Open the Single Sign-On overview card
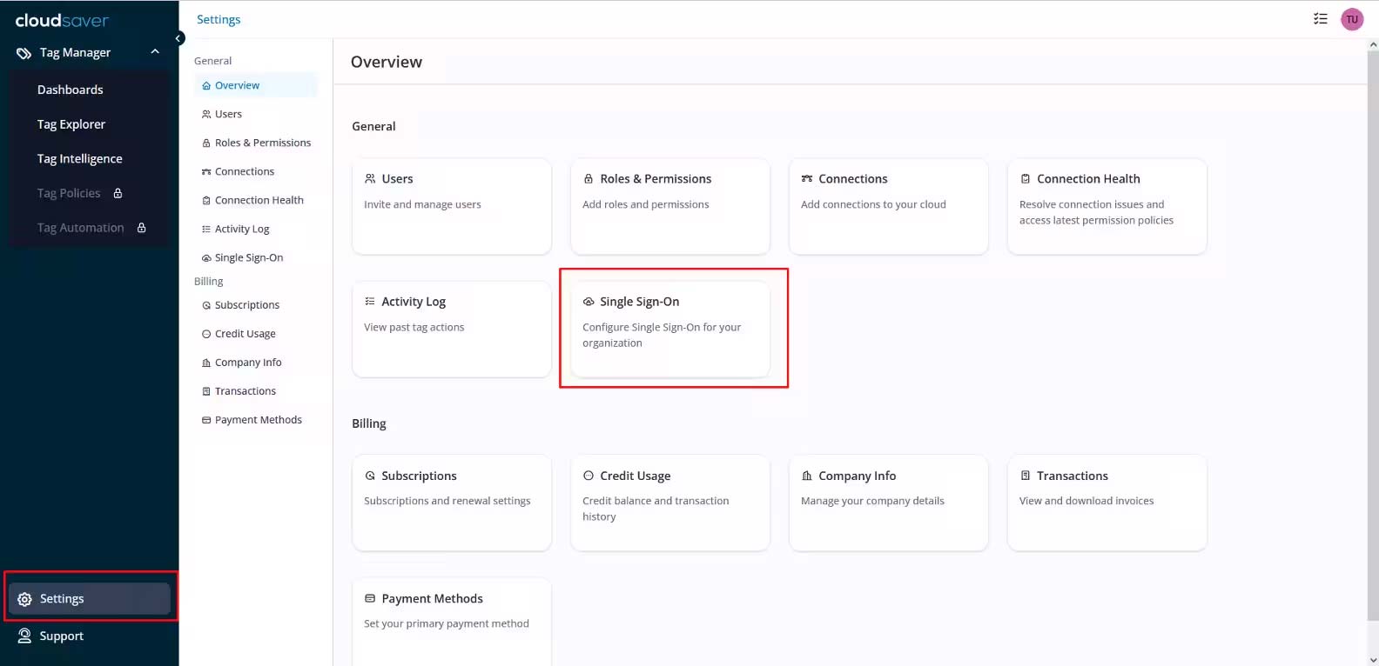Image resolution: width=1379 pixels, height=666 pixels. [669, 328]
